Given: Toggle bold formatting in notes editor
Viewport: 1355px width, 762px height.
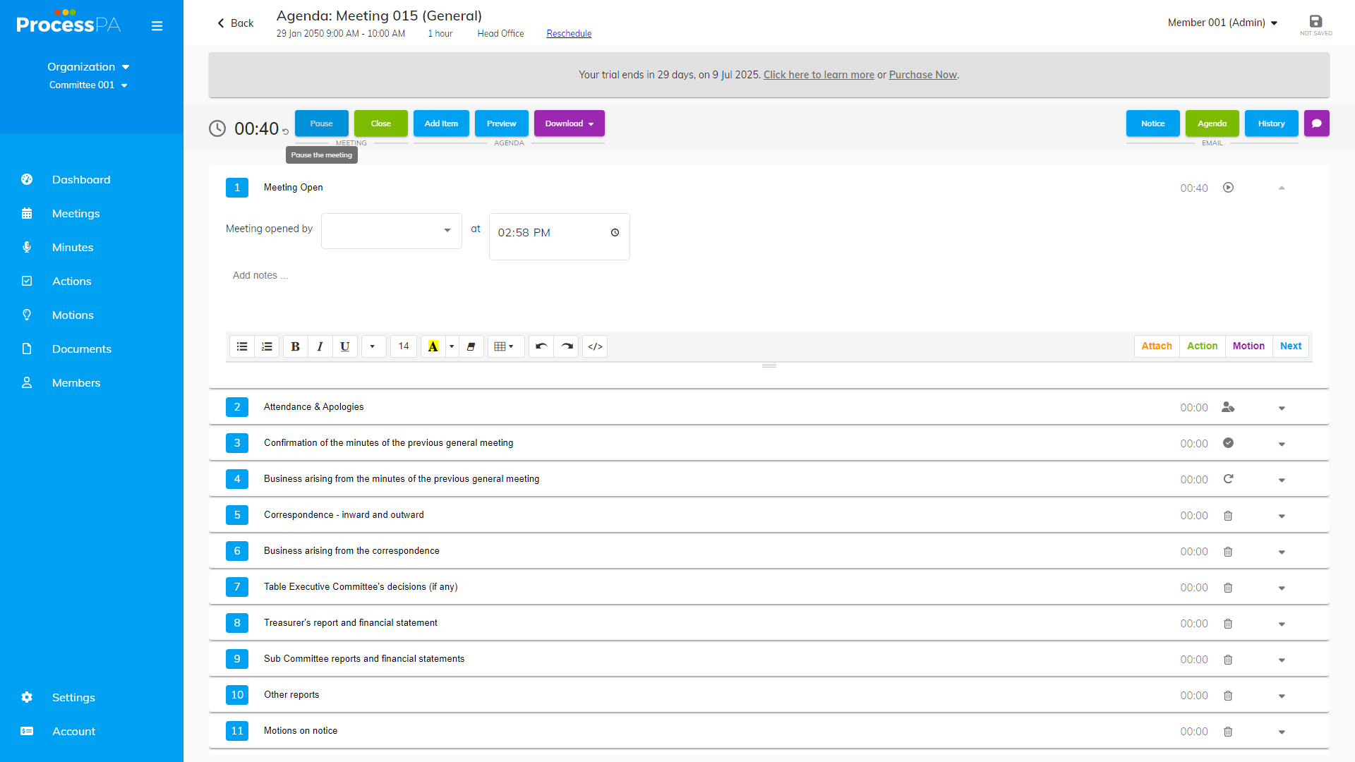Looking at the screenshot, I should tap(295, 346).
